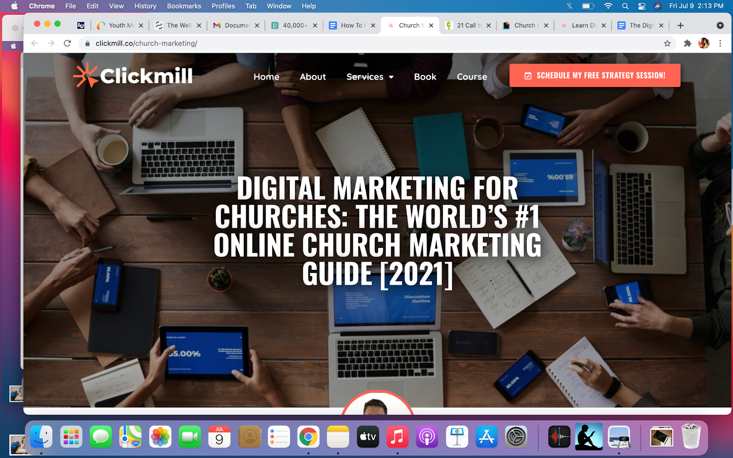The image size is (733, 458).
Task: Launch Voice Memos from the dock
Action: tap(559, 436)
